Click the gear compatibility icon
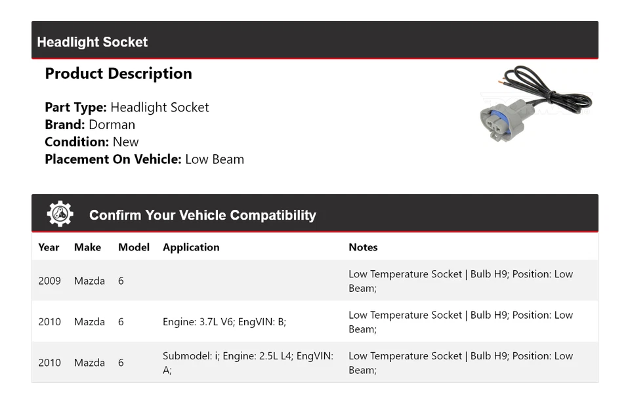The height and width of the screenshot is (404, 630). click(x=60, y=214)
